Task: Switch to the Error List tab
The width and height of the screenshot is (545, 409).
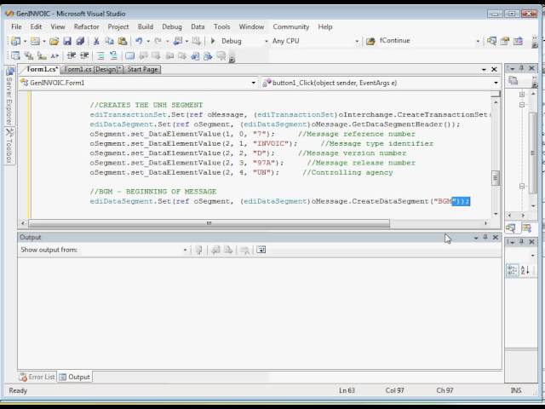Action: [x=37, y=377]
